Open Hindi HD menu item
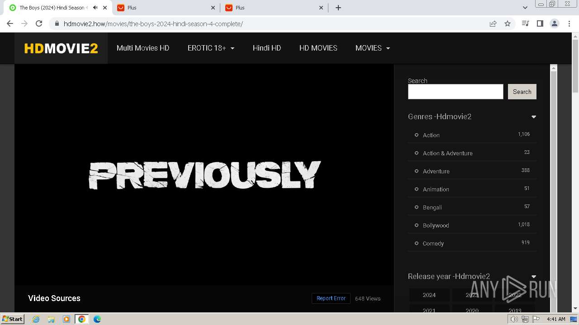This screenshot has width=579, height=325. tap(267, 48)
